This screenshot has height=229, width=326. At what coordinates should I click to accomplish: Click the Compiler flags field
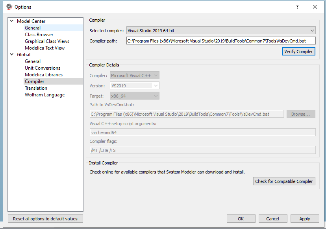point(202,150)
